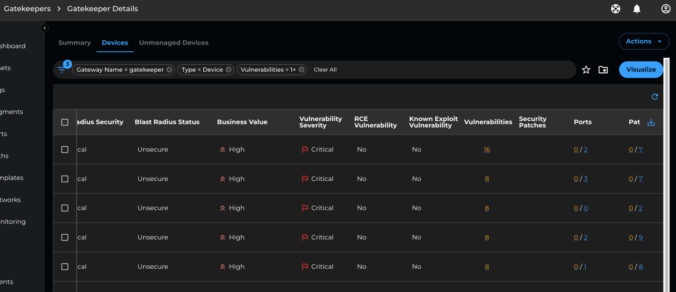The width and height of the screenshot is (676, 292).
Task: Switch to the Unmanaged Devices tab
Action: [173, 43]
